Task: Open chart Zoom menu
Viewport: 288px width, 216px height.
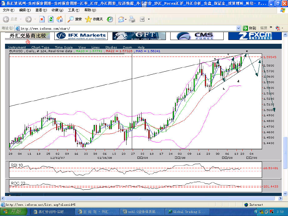Action: coord(127,47)
